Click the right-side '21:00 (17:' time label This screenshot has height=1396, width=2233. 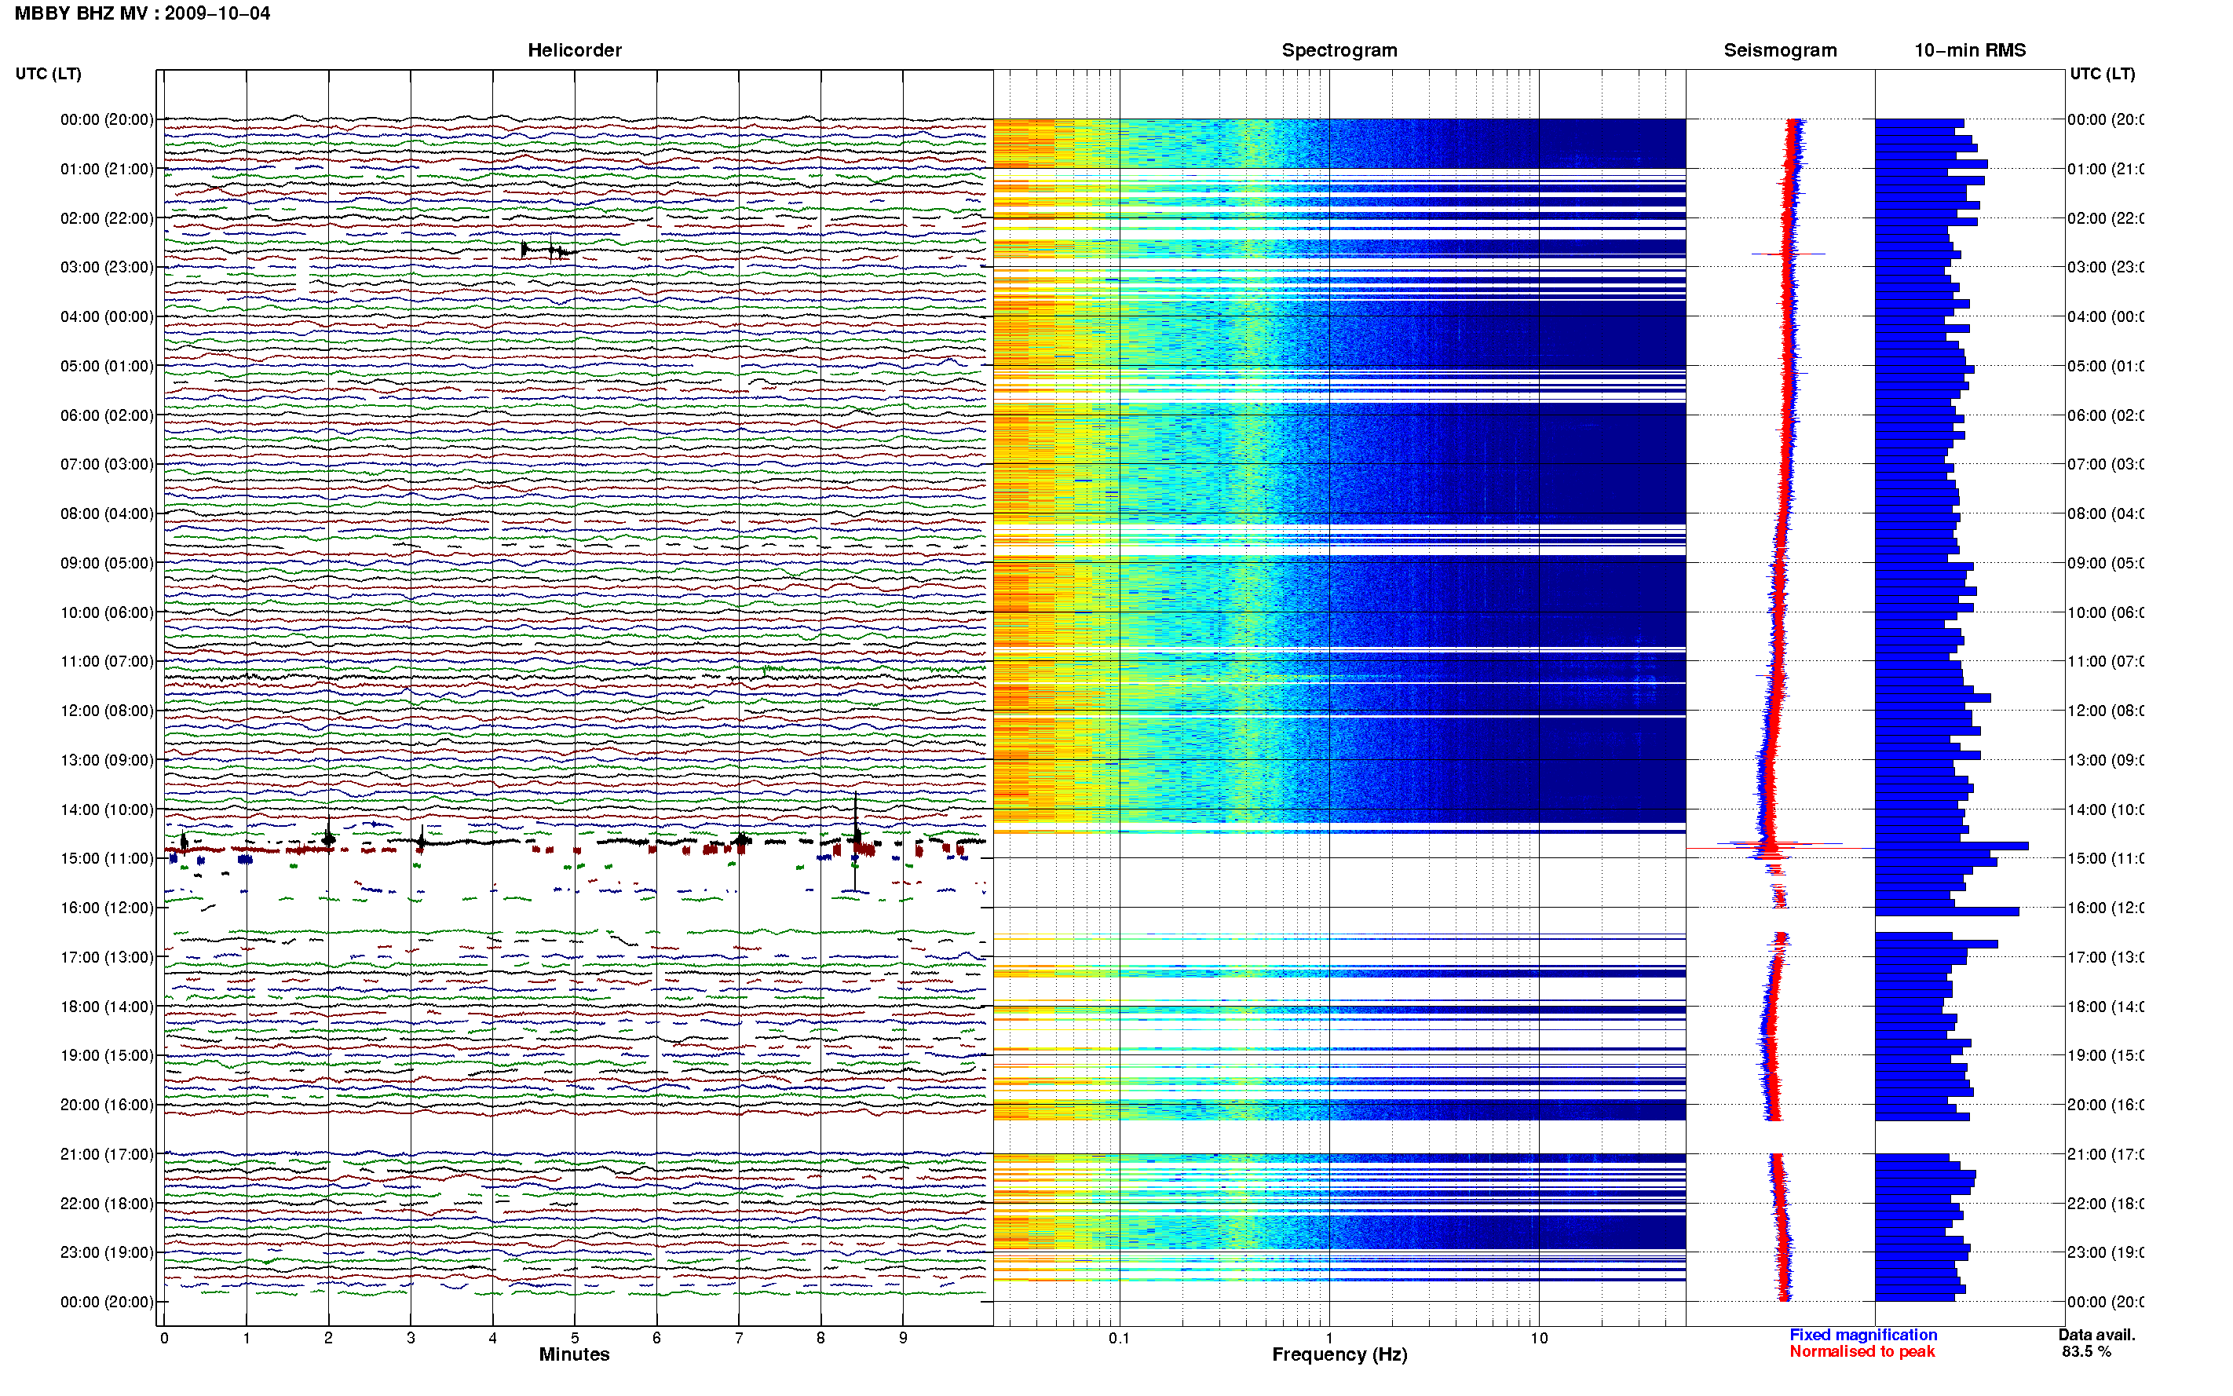coord(2105,1154)
